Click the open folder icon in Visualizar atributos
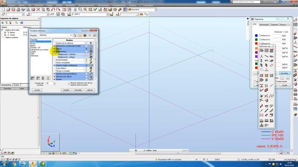 point(80,35)
